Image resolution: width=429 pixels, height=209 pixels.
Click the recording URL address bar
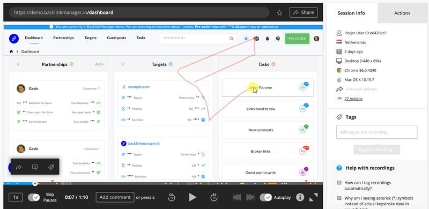(x=139, y=12)
